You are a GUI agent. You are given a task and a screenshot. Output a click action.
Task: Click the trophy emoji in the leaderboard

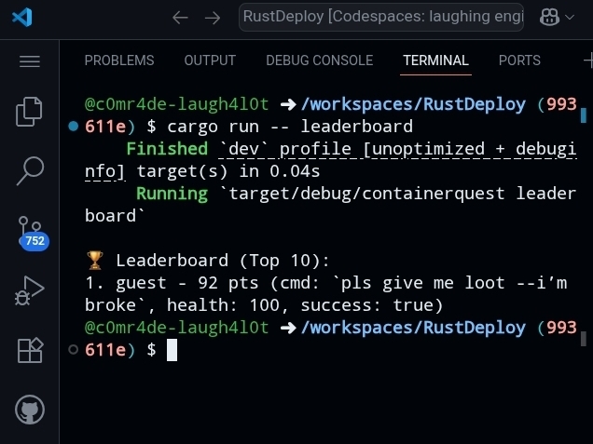pyautogui.click(x=95, y=261)
